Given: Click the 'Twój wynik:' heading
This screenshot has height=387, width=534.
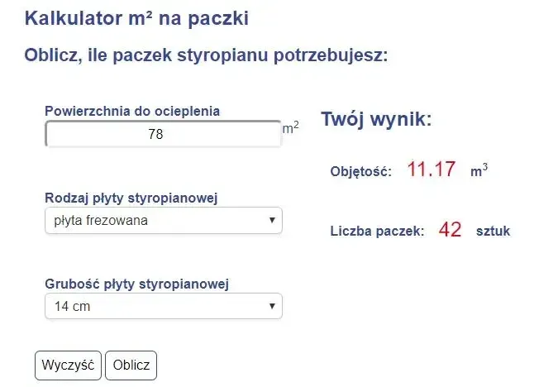Looking at the screenshot, I should 376,120.
